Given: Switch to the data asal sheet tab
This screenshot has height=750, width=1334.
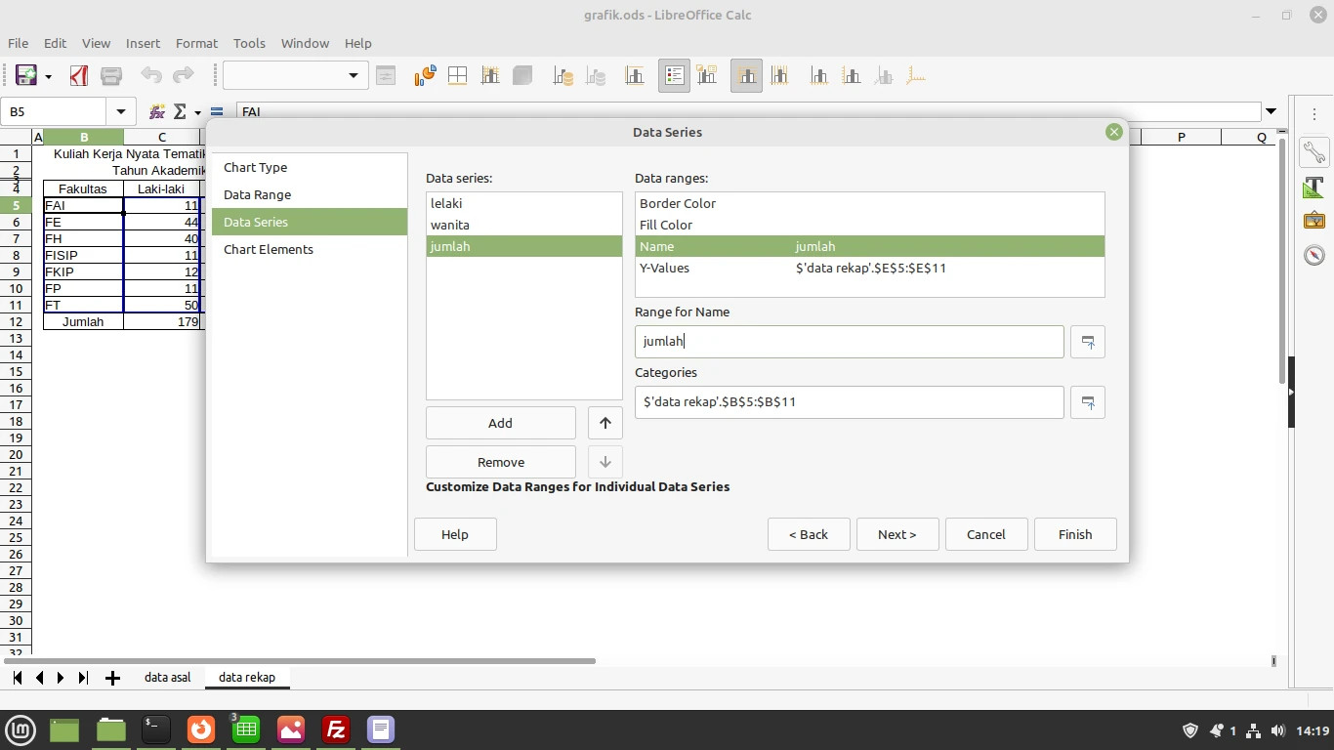Looking at the screenshot, I should point(167,677).
